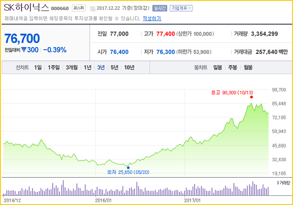Click the 시가 value 76,400

click(x=119, y=52)
